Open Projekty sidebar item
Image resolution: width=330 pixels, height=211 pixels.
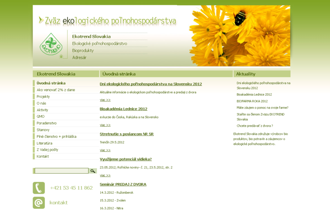43,97
